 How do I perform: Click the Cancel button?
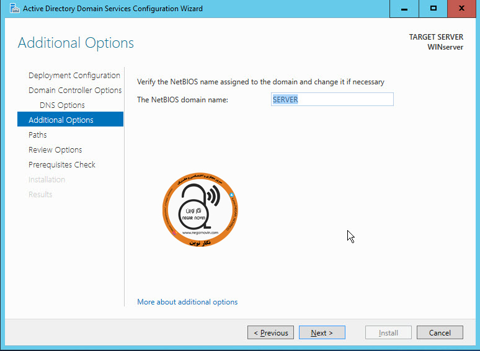440,332
